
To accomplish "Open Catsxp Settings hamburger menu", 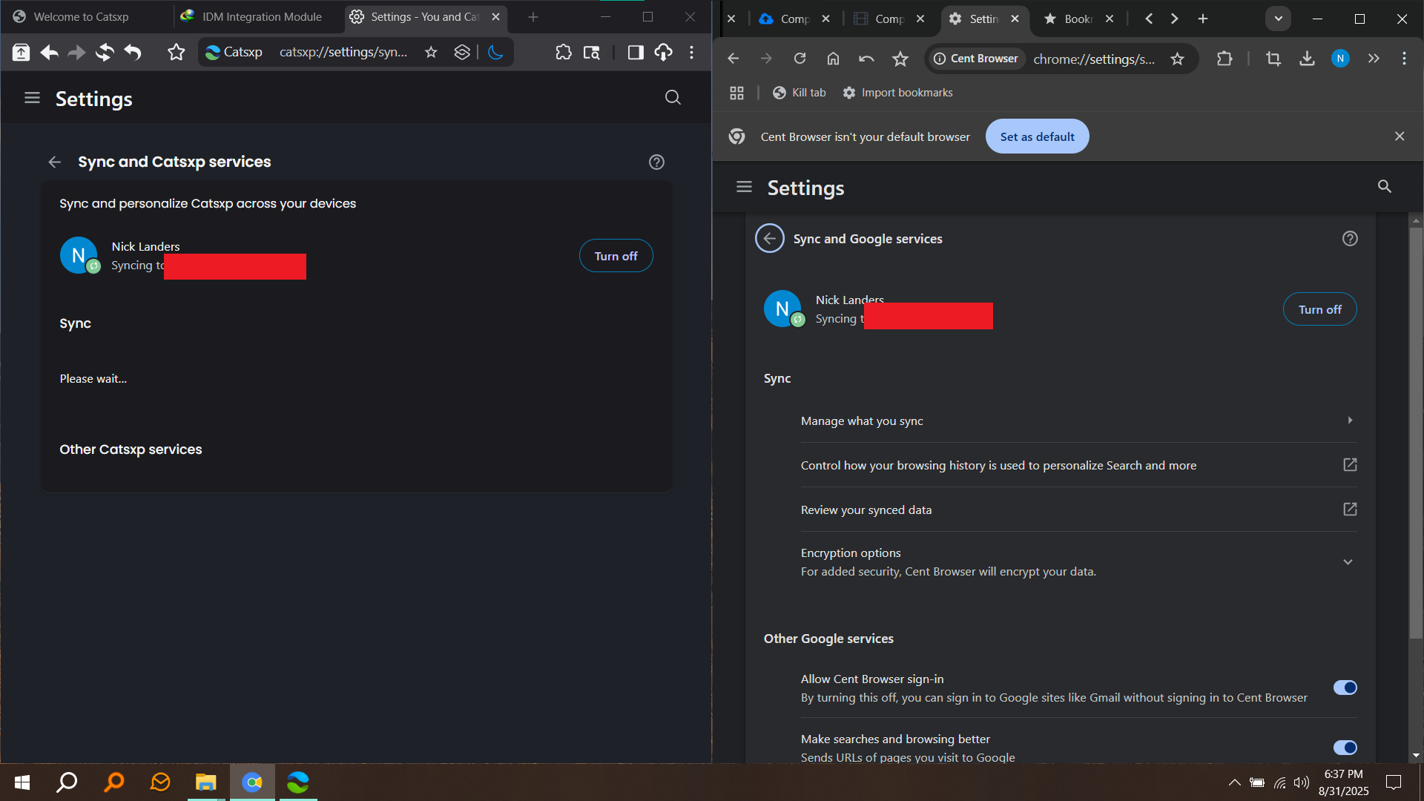I will 32,98.
